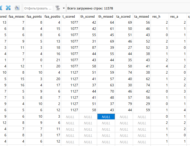Viewport: 190px width, 146px height.
Task: Click the funnel filter icon
Action: (57, 8)
